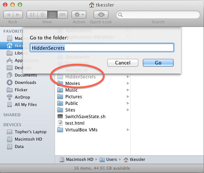Screen dimensions: 204x173
Task: Open Library folder in the sidebar
Action: tap(15, 53)
